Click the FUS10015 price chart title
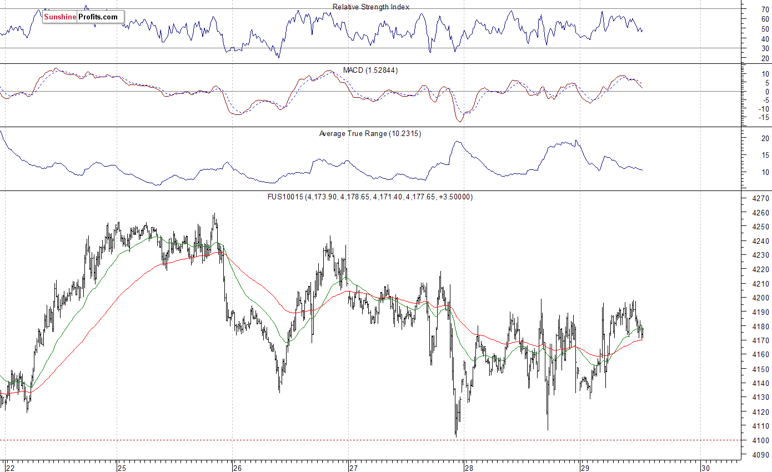772x472 pixels. tap(369, 197)
